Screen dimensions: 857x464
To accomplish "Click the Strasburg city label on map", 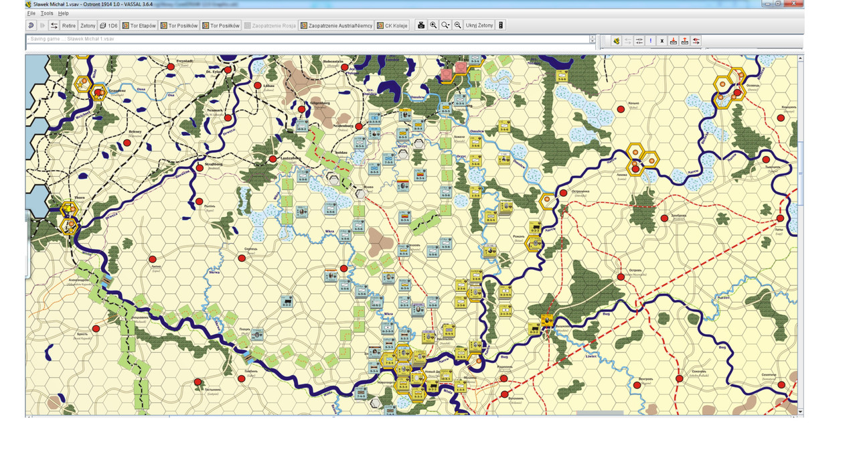I will tap(214, 165).
